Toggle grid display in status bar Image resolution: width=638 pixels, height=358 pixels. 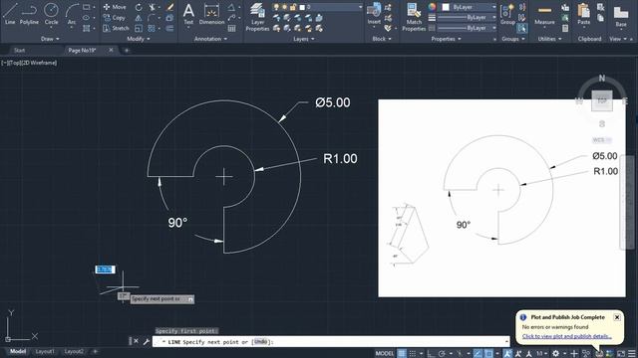pyautogui.click(x=402, y=354)
